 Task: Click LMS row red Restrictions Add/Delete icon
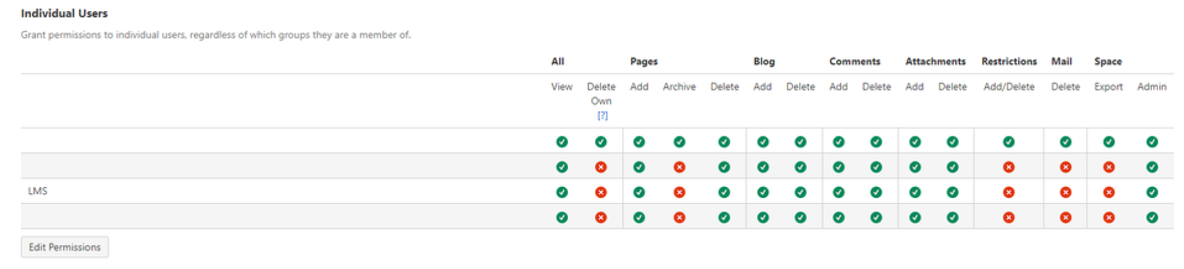[x=1009, y=192]
